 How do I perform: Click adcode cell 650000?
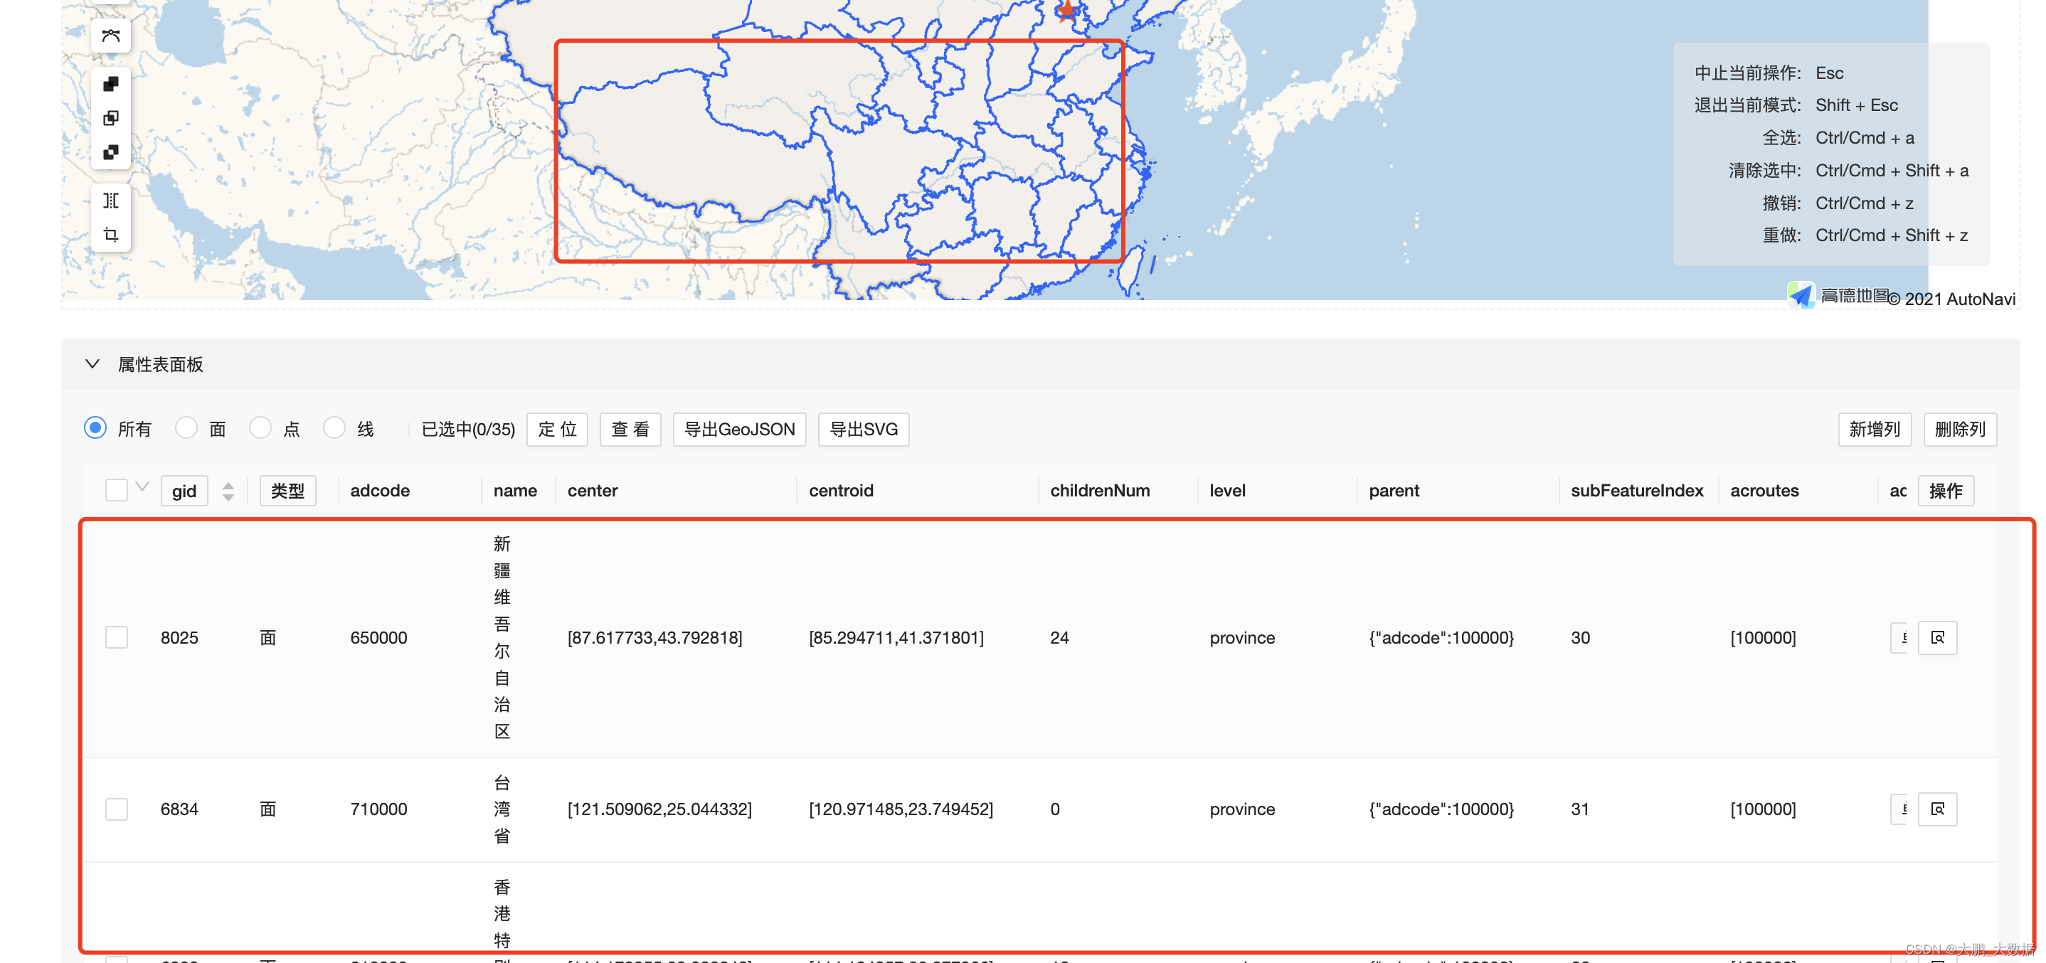point(379,637)
